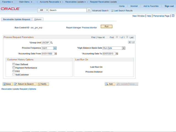Click the bottom Options link
The height and width of the screenshot is (132, 176).
point(32,89)
